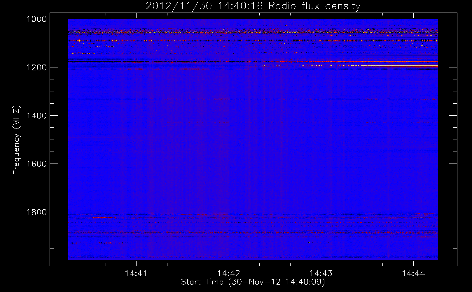Viewport: 472px width, 292px height.
Task: Click the 'Start Time (30-Nov-12 14:40:09)' label
Action: click(253, 282)
